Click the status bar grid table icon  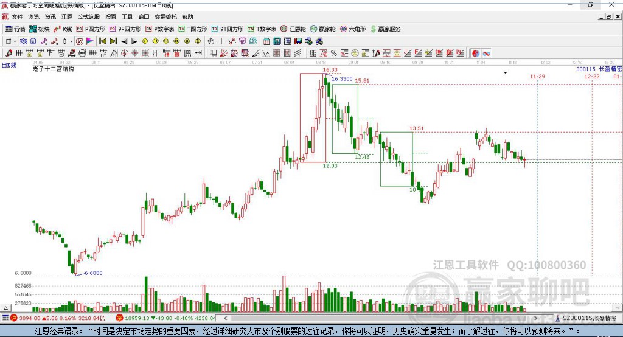coord(5,318)
